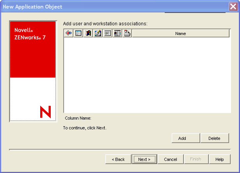240x173 pixels.
Task: Go to previous step with Back
Action: 118,159
